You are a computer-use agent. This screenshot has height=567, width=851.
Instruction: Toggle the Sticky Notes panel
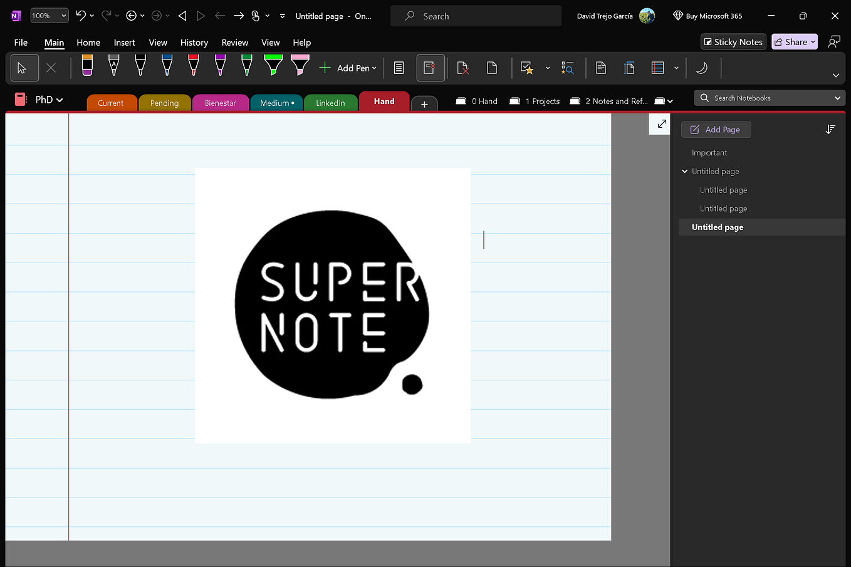click(x=733, y=41)
